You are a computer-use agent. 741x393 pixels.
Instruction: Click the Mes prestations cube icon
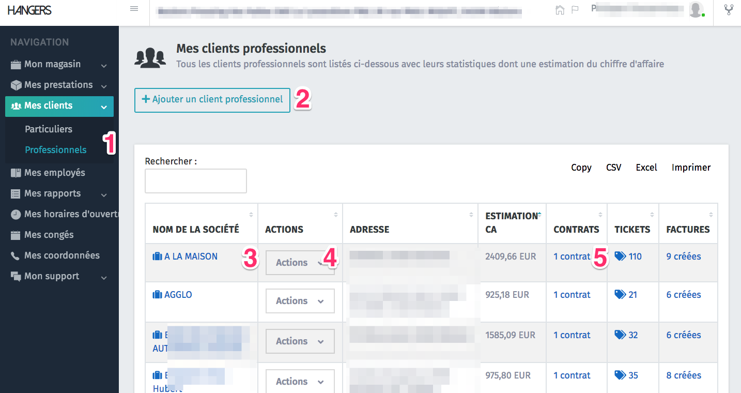pos(16,85)
